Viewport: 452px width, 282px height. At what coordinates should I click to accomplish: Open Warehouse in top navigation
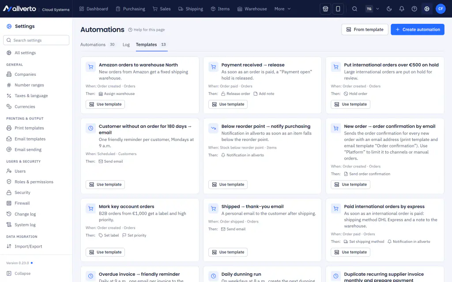(x=252, y=9)
